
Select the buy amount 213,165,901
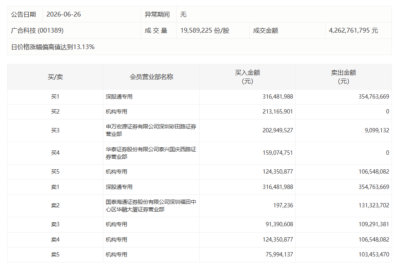coord(278,112)
